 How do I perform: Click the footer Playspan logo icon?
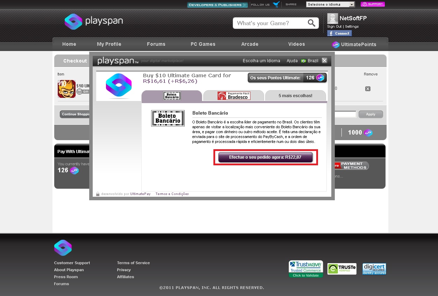coord(63,248)
